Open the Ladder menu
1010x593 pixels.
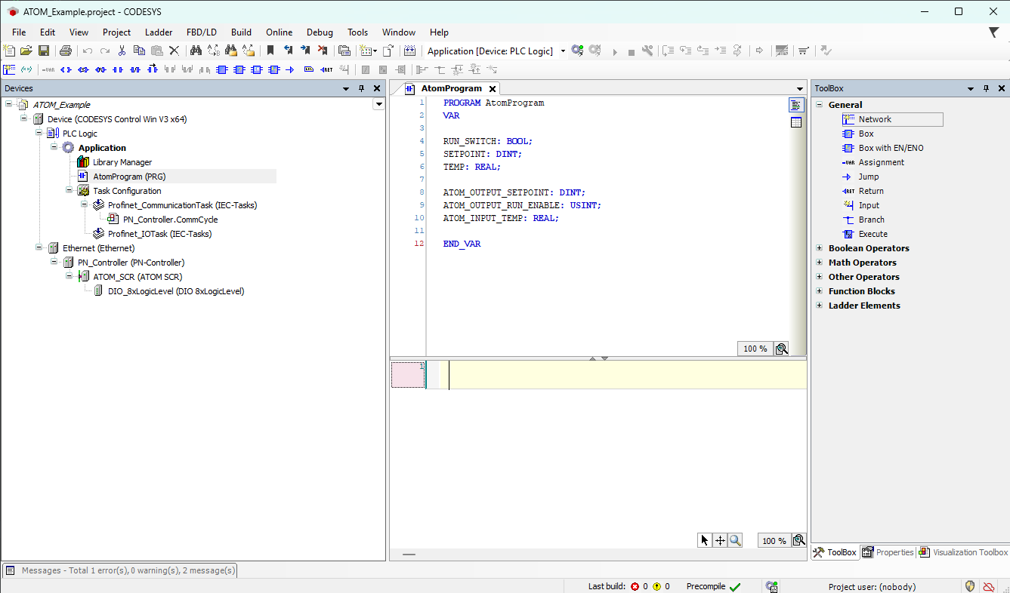(x=159, y=32)
